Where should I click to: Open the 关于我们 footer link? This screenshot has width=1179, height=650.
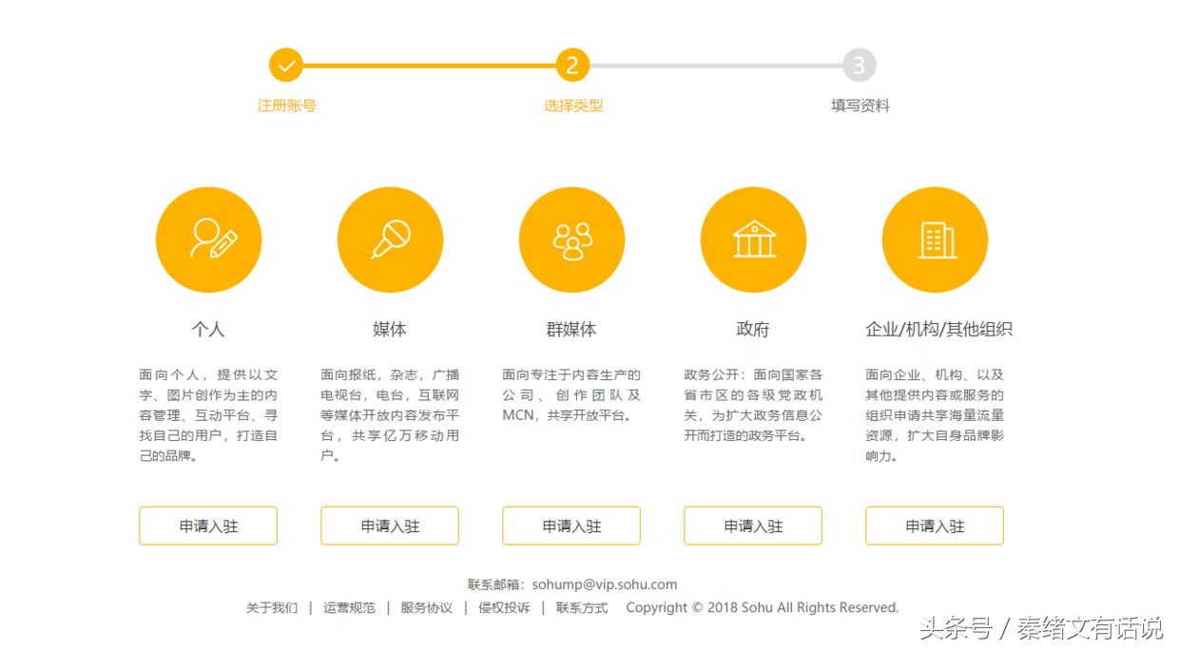272,608
